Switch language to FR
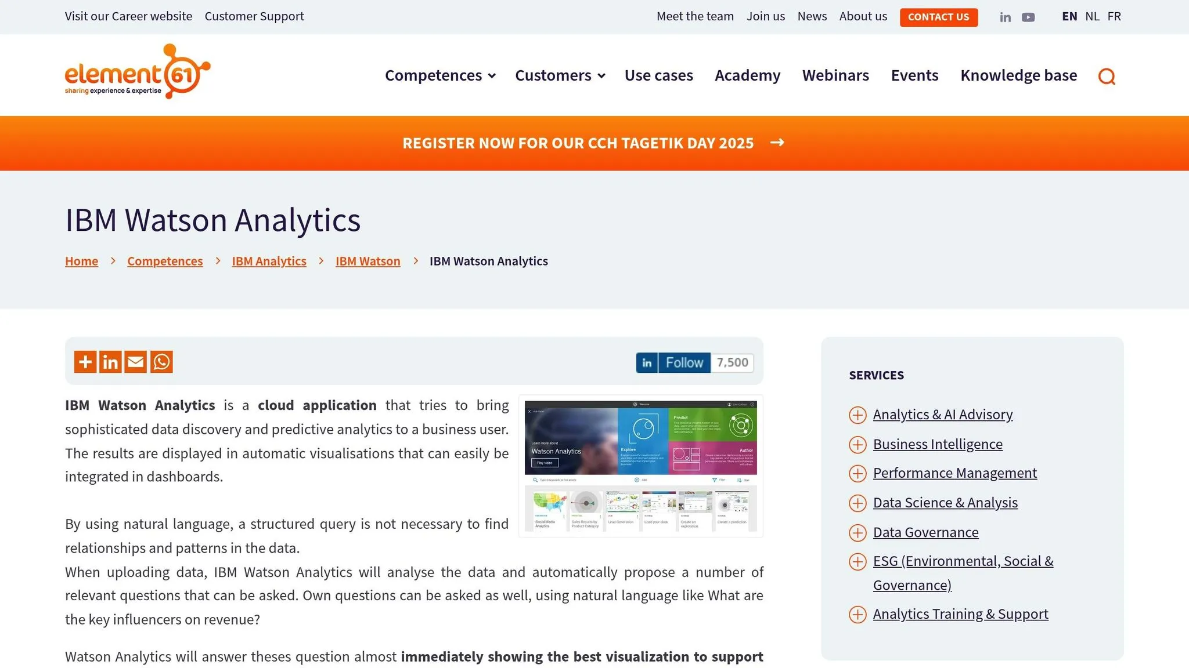1189x668 pixels. tap(1114, 16)
